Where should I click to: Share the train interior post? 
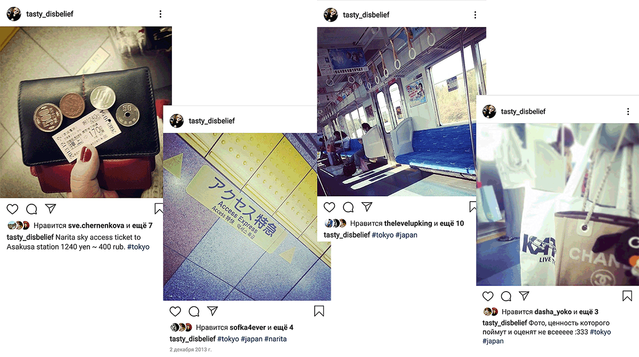[367, 207]
